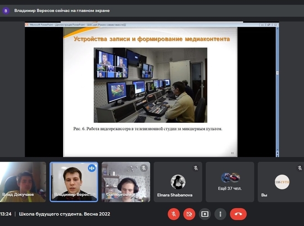Click the studio photo in the shared slide

(x=150, y=85)
